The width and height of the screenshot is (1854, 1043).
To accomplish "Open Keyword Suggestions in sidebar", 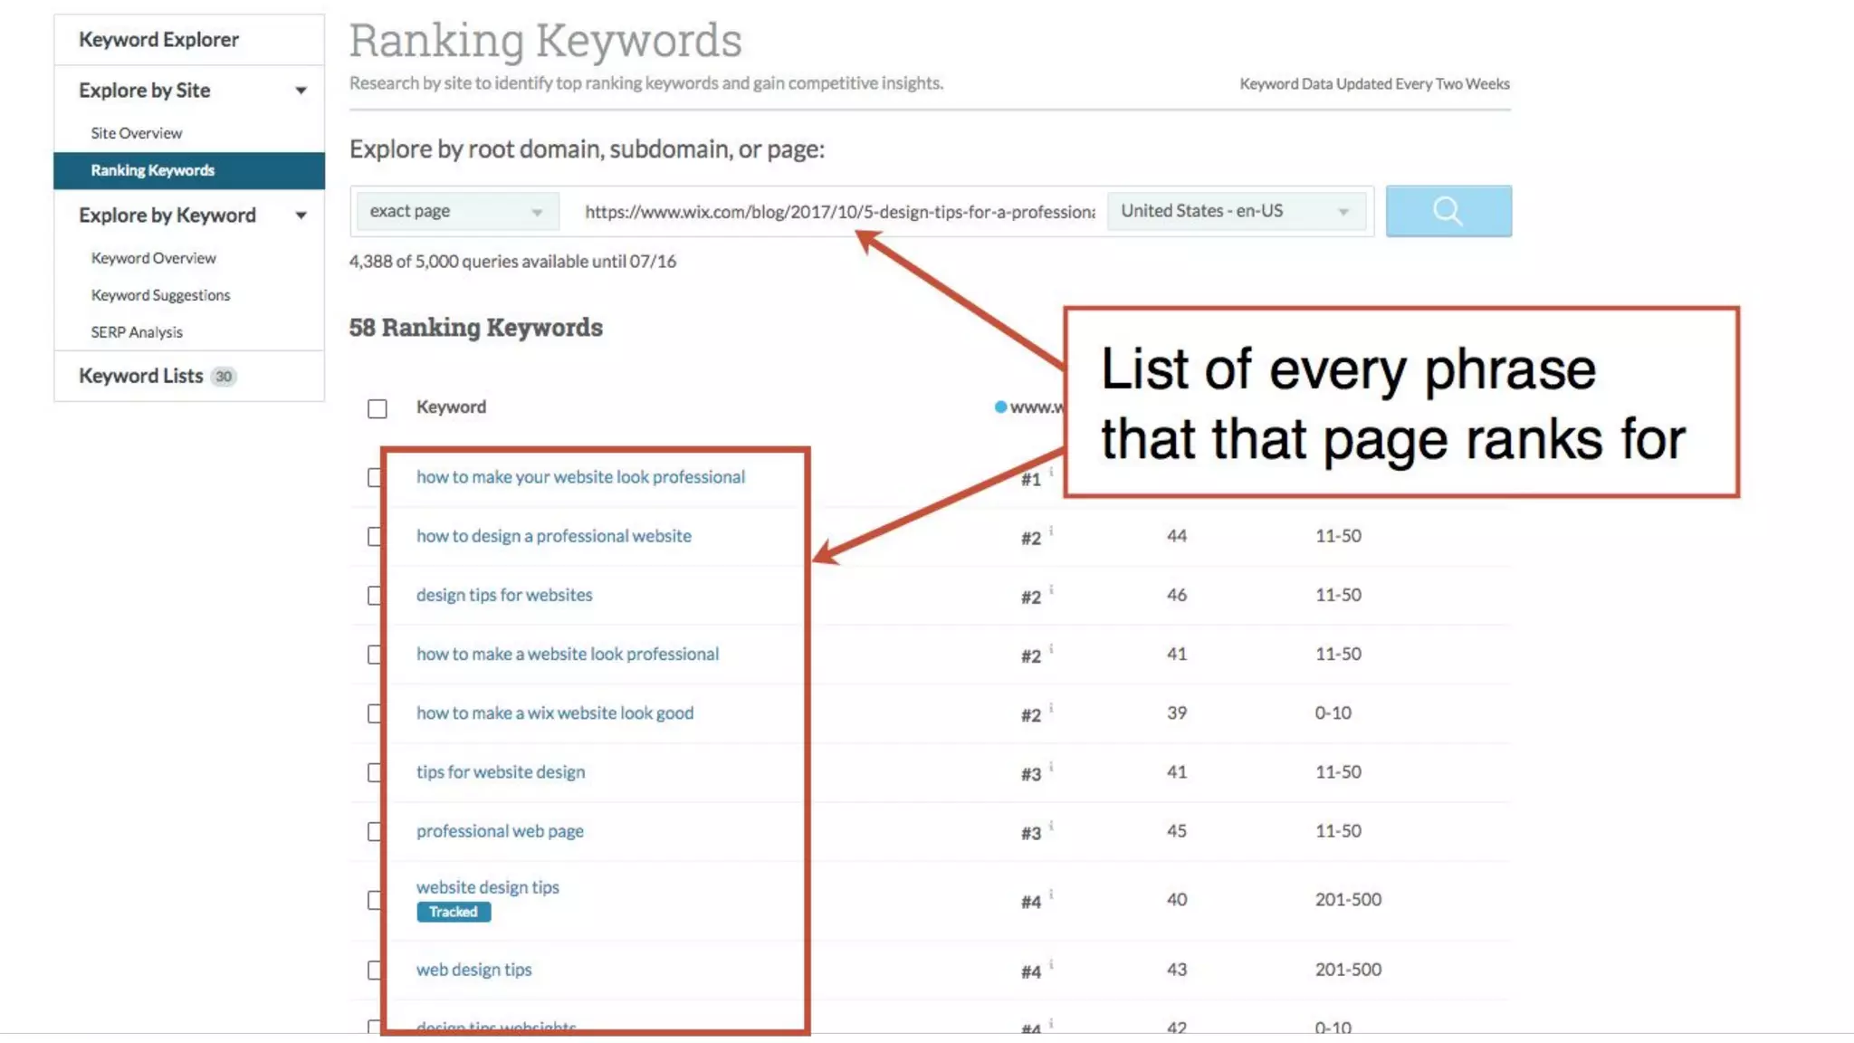I will pos(160,295).
